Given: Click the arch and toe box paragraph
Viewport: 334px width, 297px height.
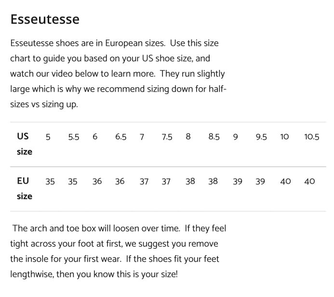Looking at the screenshot, I should [x=118, y=251].
